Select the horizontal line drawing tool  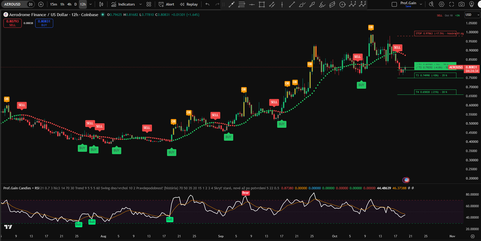pos(252,4)
